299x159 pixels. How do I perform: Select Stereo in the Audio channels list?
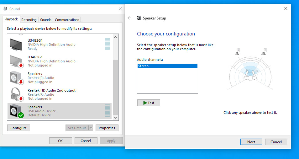coord(167,66)
